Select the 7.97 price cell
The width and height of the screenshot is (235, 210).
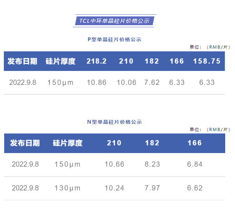pyautogui.click(x=152, y=188)
